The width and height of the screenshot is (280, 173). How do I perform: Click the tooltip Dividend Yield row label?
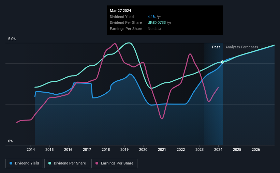(x=122, y=17)
